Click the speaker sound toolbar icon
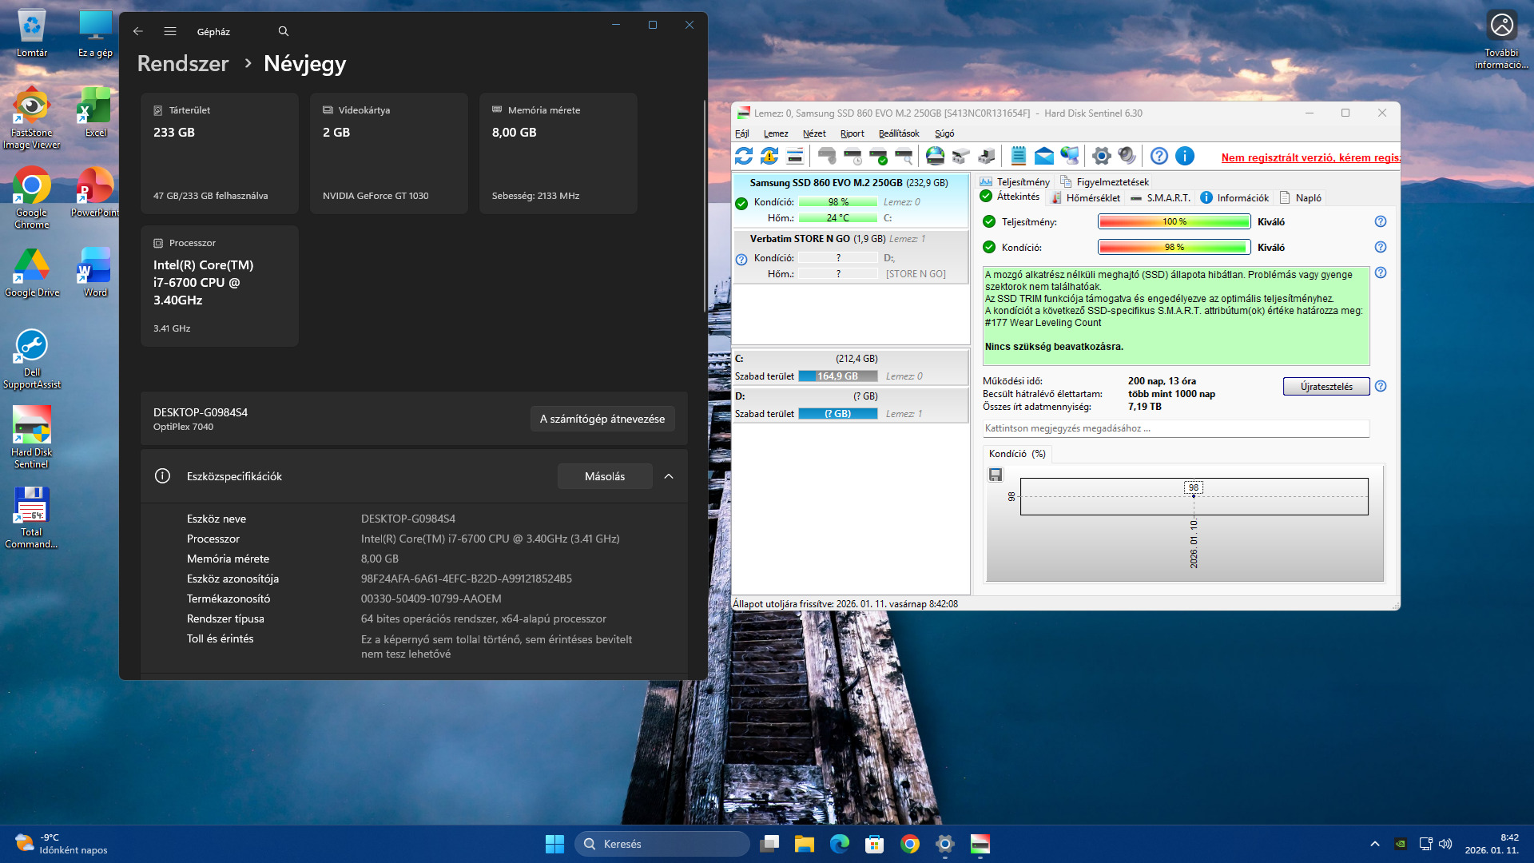This screenshot has width=1534, height=863. [1127, 157]
